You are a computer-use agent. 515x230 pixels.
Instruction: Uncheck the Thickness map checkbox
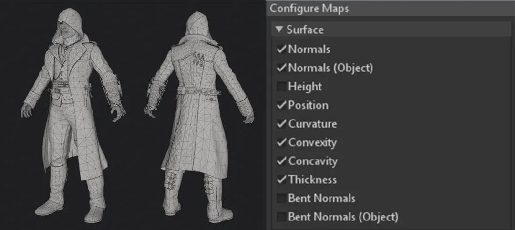(x=281, y=180)
